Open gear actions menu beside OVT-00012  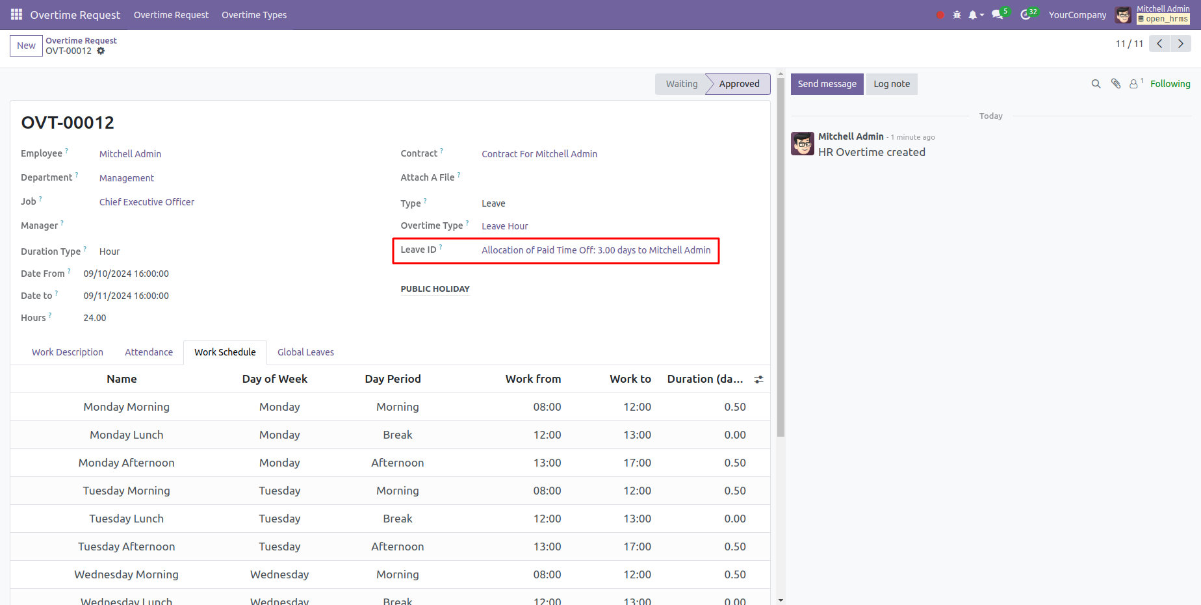(x=101, y=51)
